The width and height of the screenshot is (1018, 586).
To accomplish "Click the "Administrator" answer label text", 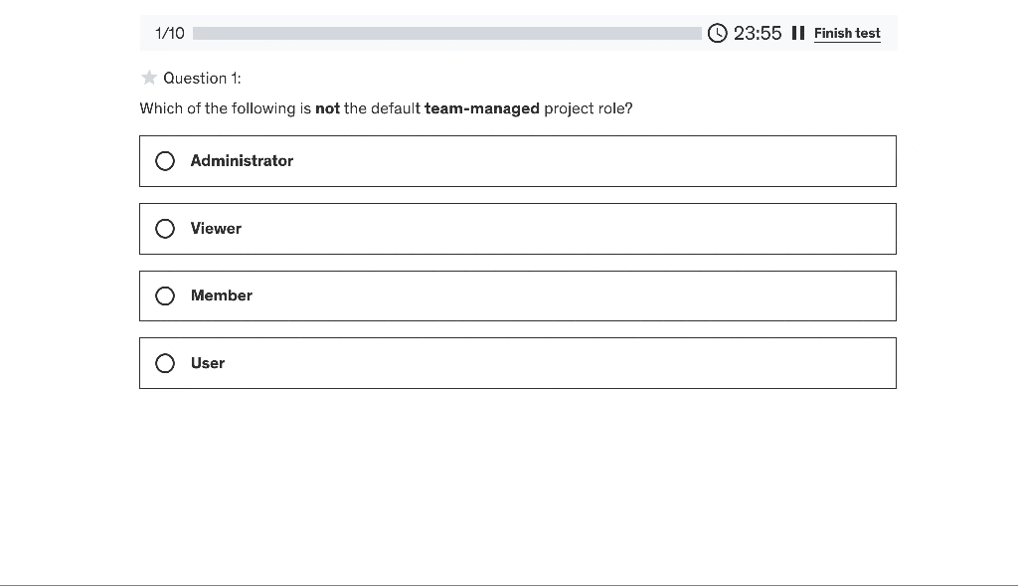I will [242, 161].
